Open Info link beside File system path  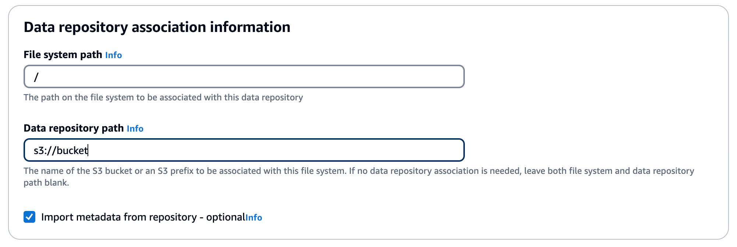pos(113,55)
